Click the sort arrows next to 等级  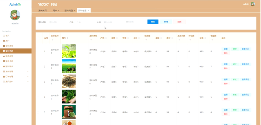128,38
